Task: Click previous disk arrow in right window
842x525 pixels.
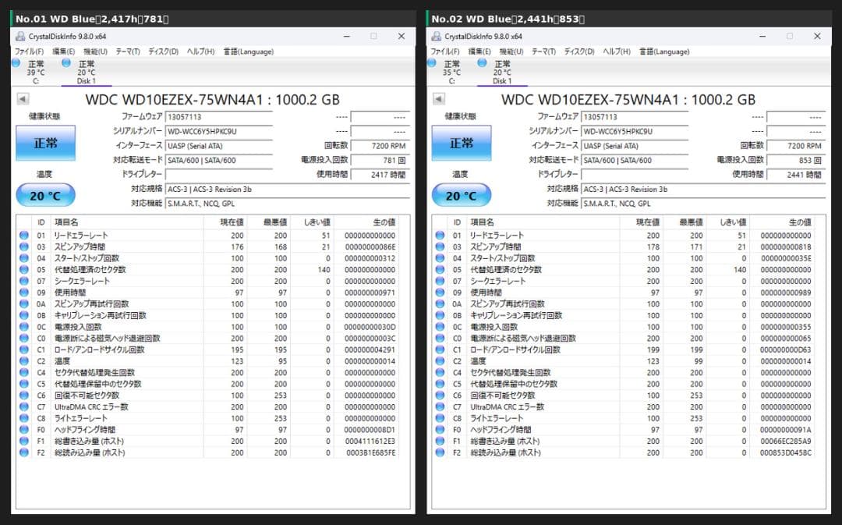Action: point(439,99)
